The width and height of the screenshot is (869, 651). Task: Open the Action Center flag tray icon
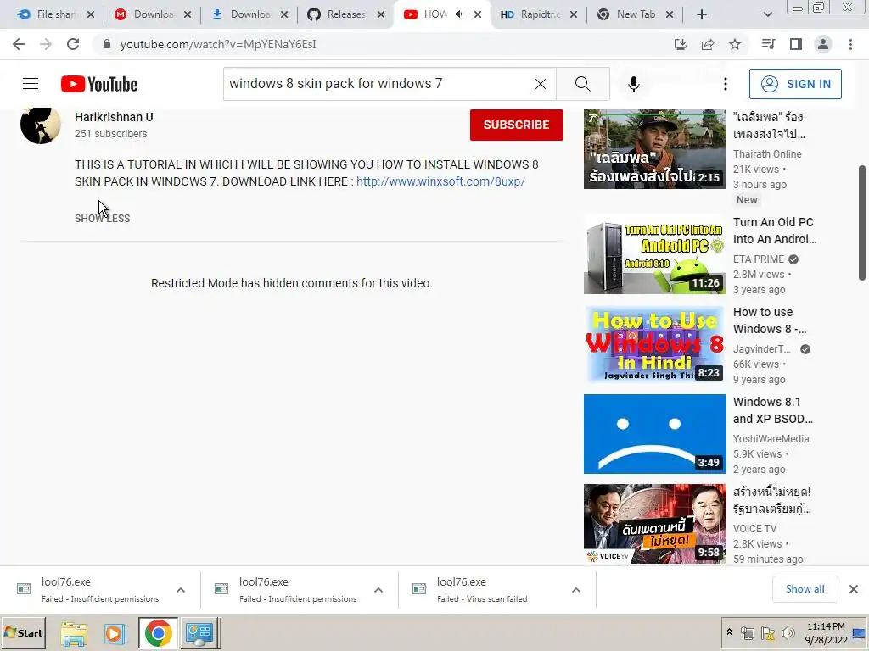767,632
